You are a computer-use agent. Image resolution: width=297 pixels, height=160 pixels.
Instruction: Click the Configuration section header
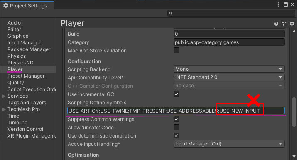[84, 62]
